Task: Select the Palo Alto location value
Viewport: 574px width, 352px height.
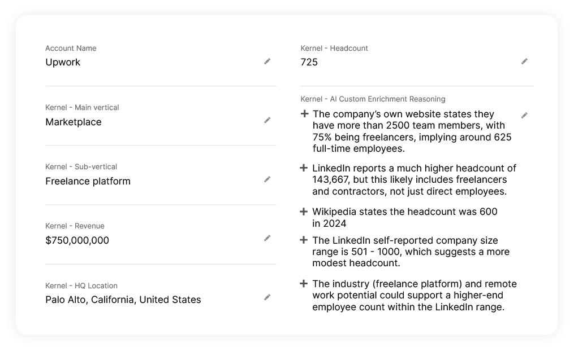Action: pos(123,300)
